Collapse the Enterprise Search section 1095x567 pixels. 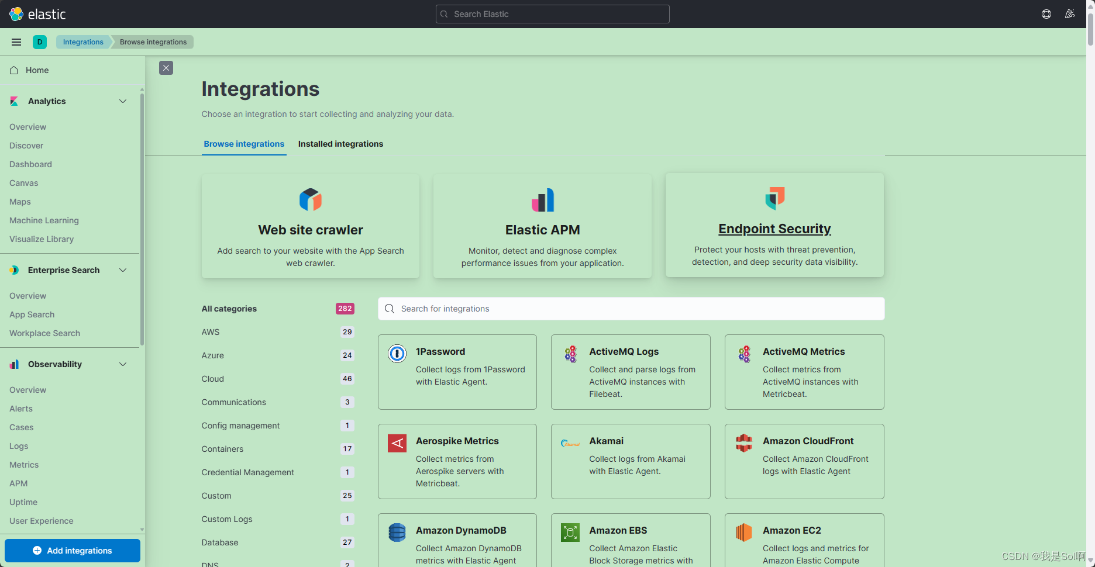(x=123, y=269)
